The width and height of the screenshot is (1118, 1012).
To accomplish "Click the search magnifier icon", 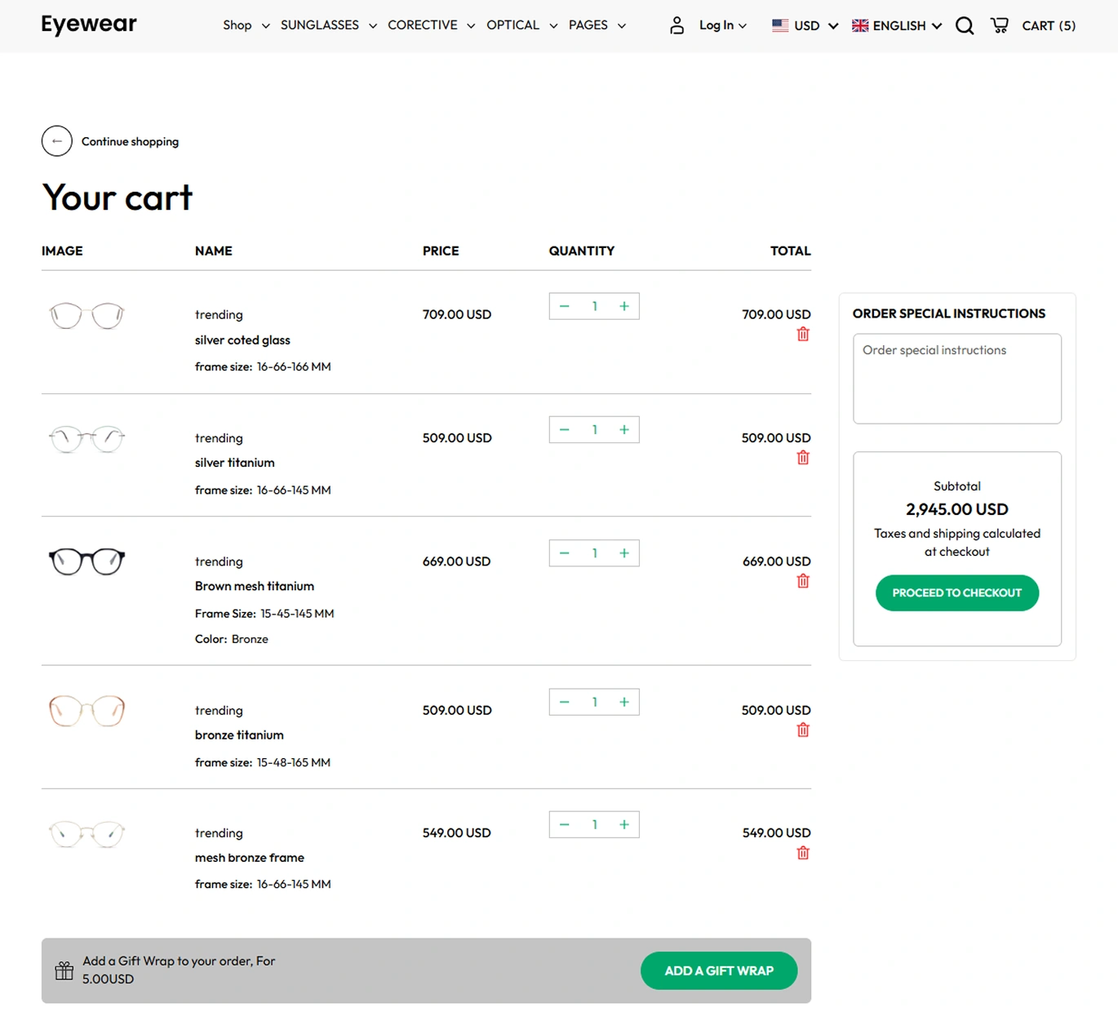I will tap(965, 26).
